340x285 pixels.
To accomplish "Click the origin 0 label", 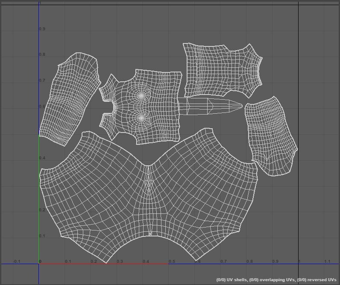I will pyautogui.click(x=41, y=261).
